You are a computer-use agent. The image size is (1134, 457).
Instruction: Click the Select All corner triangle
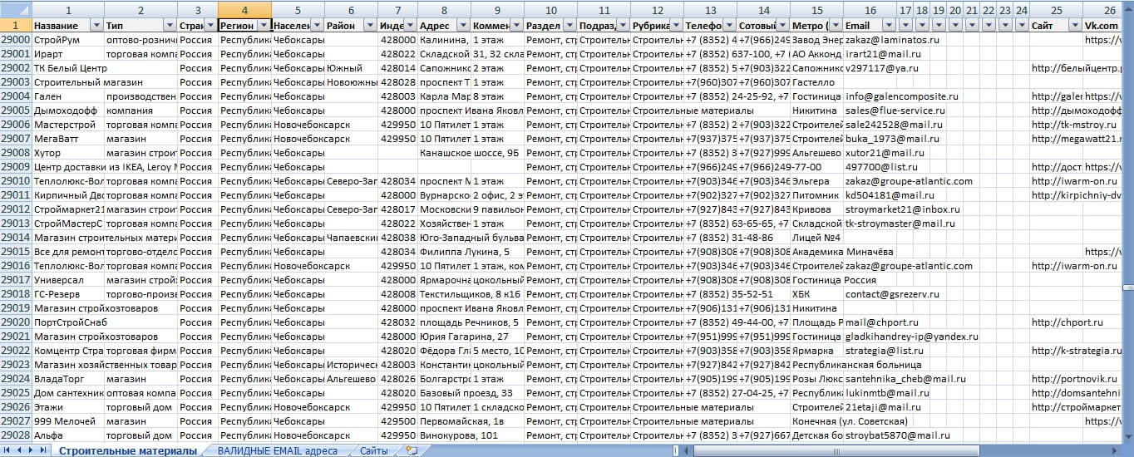pyautogui.click(x=16, y=11)
